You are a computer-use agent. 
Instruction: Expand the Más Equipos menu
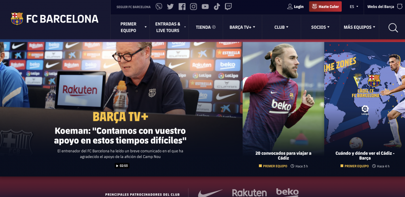point(359,27)
